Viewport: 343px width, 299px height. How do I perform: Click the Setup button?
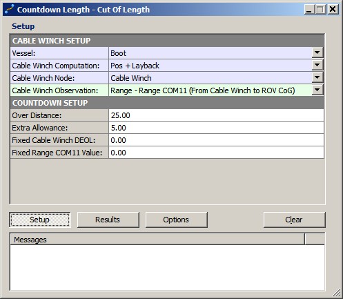click(40, 220)
